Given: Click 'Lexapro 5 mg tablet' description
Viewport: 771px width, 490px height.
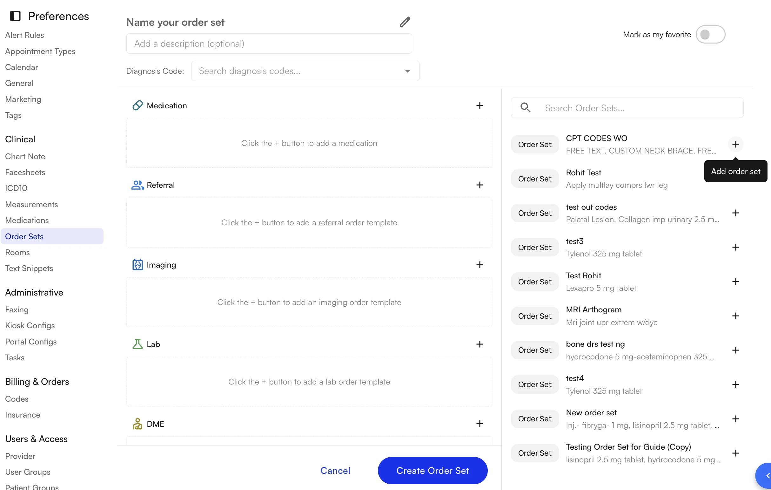Looking at the screenshot, I should [x=601, y=288].
